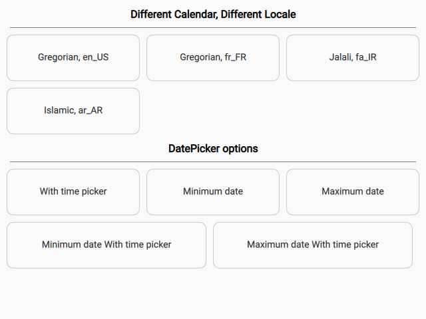The height and width of the screenshot is (319, 426).
Task: Click the Different Calendar, Different Locale heading
Action: coord(213,14)
